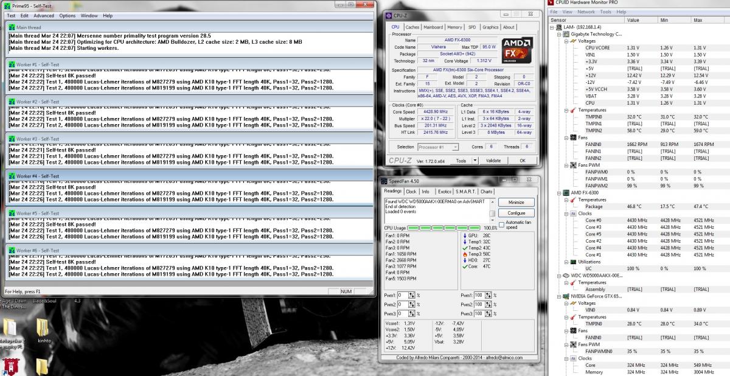Click the Prime95 icon in its title bar

tap(7, 5)
